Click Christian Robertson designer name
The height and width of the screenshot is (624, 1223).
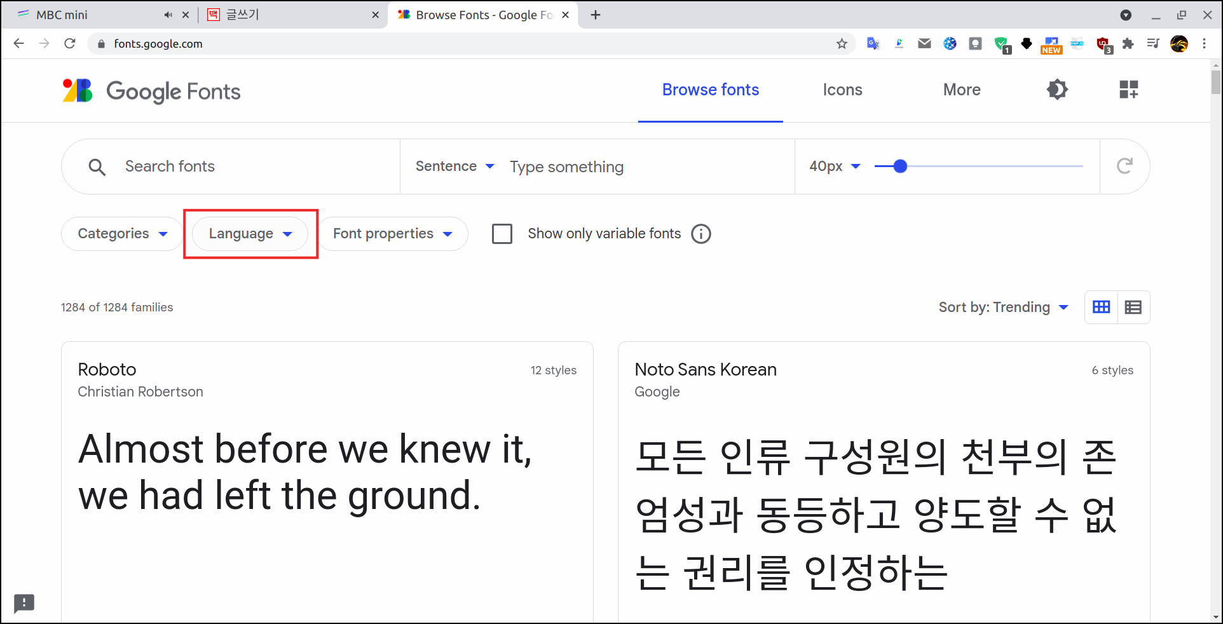[x=140, y=392]
